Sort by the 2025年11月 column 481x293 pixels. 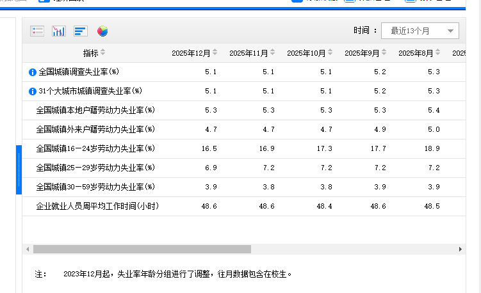273,52
